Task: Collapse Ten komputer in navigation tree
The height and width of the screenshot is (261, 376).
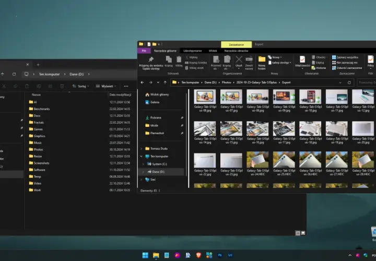Action: (x=141, y=156)
